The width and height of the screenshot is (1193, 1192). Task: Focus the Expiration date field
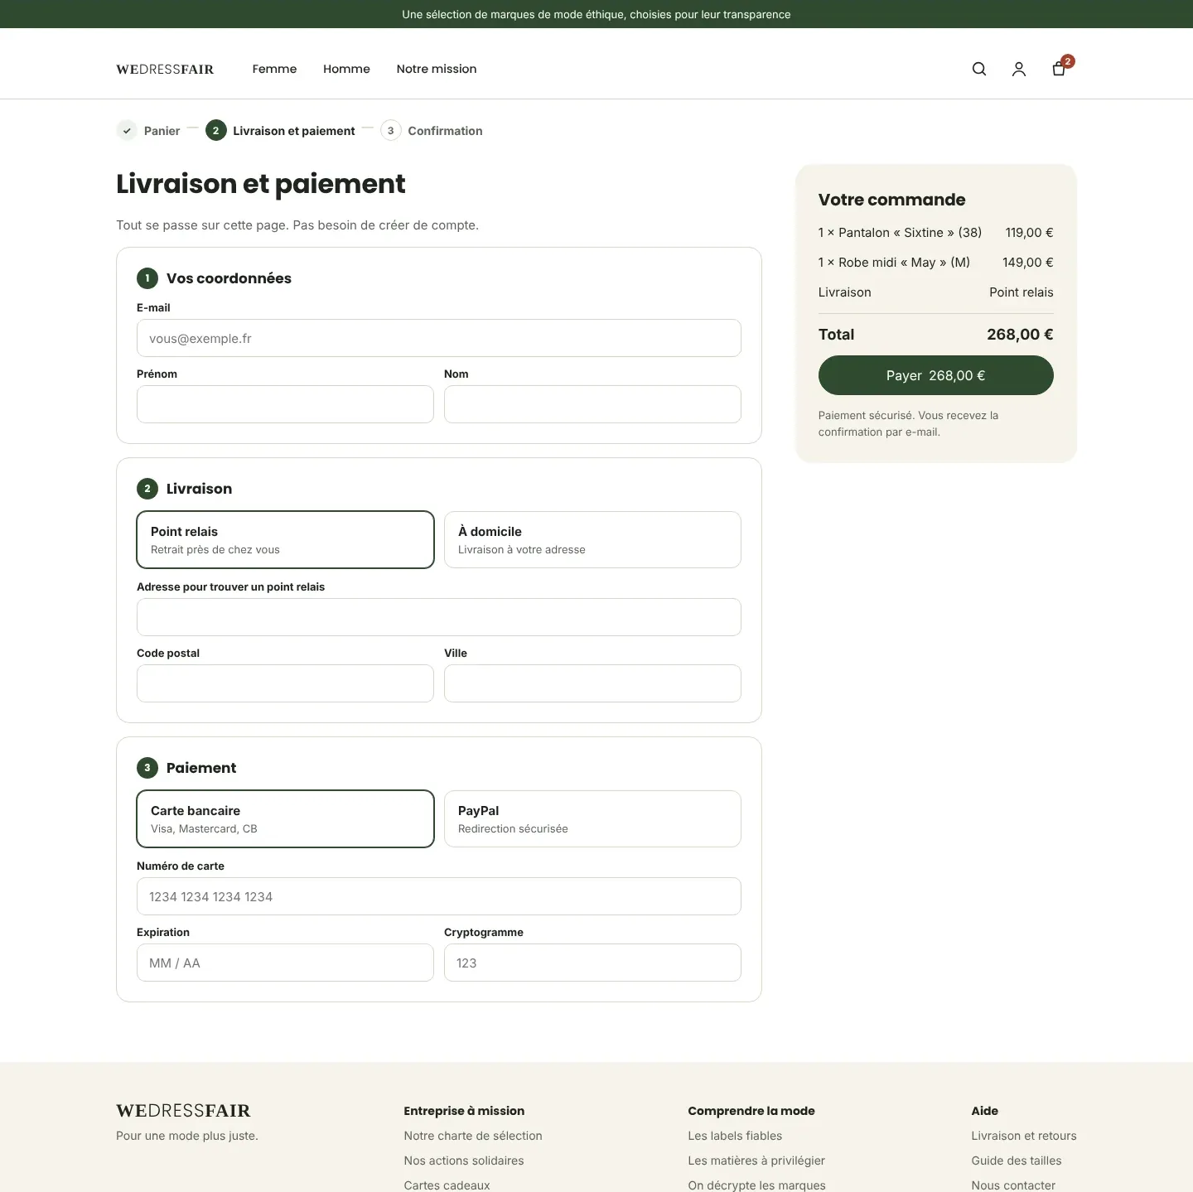[285, 963]
